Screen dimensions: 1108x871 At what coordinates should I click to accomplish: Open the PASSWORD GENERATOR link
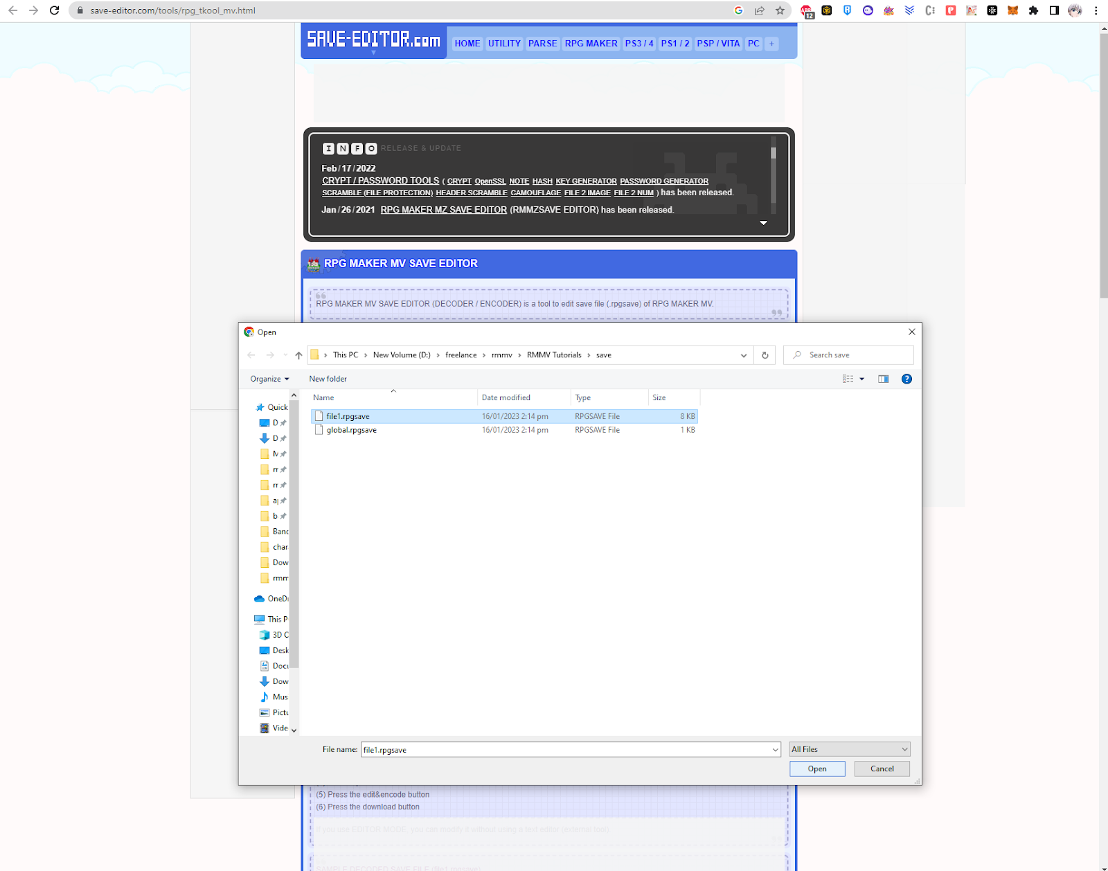click(664, 181)
